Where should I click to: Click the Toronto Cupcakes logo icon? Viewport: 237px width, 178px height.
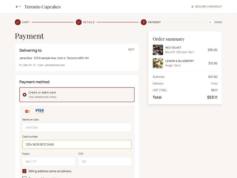coord(18,7)
